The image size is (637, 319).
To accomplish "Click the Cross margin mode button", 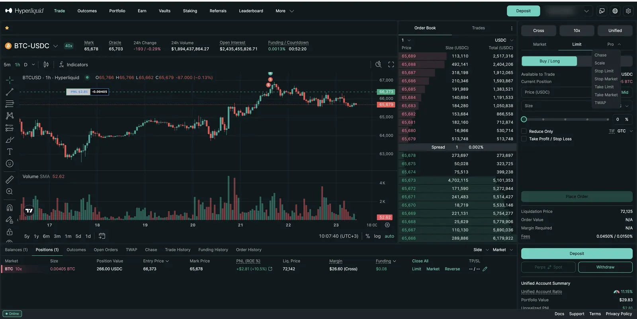I will coord(538,31).
